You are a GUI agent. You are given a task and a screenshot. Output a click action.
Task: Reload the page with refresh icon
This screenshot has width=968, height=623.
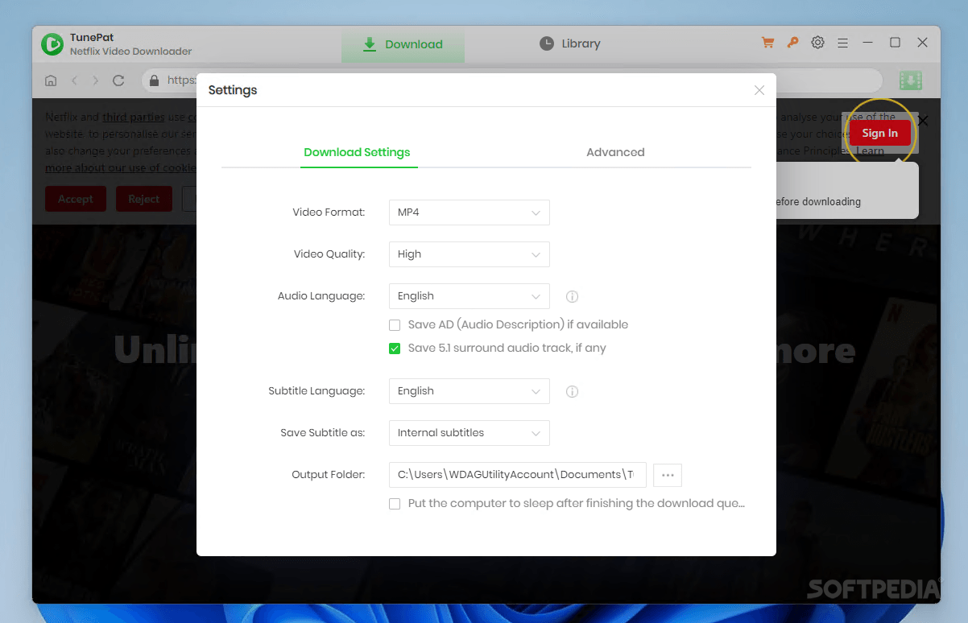coord(118,80)
